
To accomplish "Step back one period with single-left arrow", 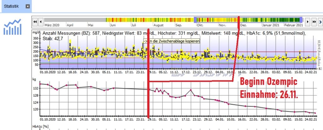I will (41, 22).
